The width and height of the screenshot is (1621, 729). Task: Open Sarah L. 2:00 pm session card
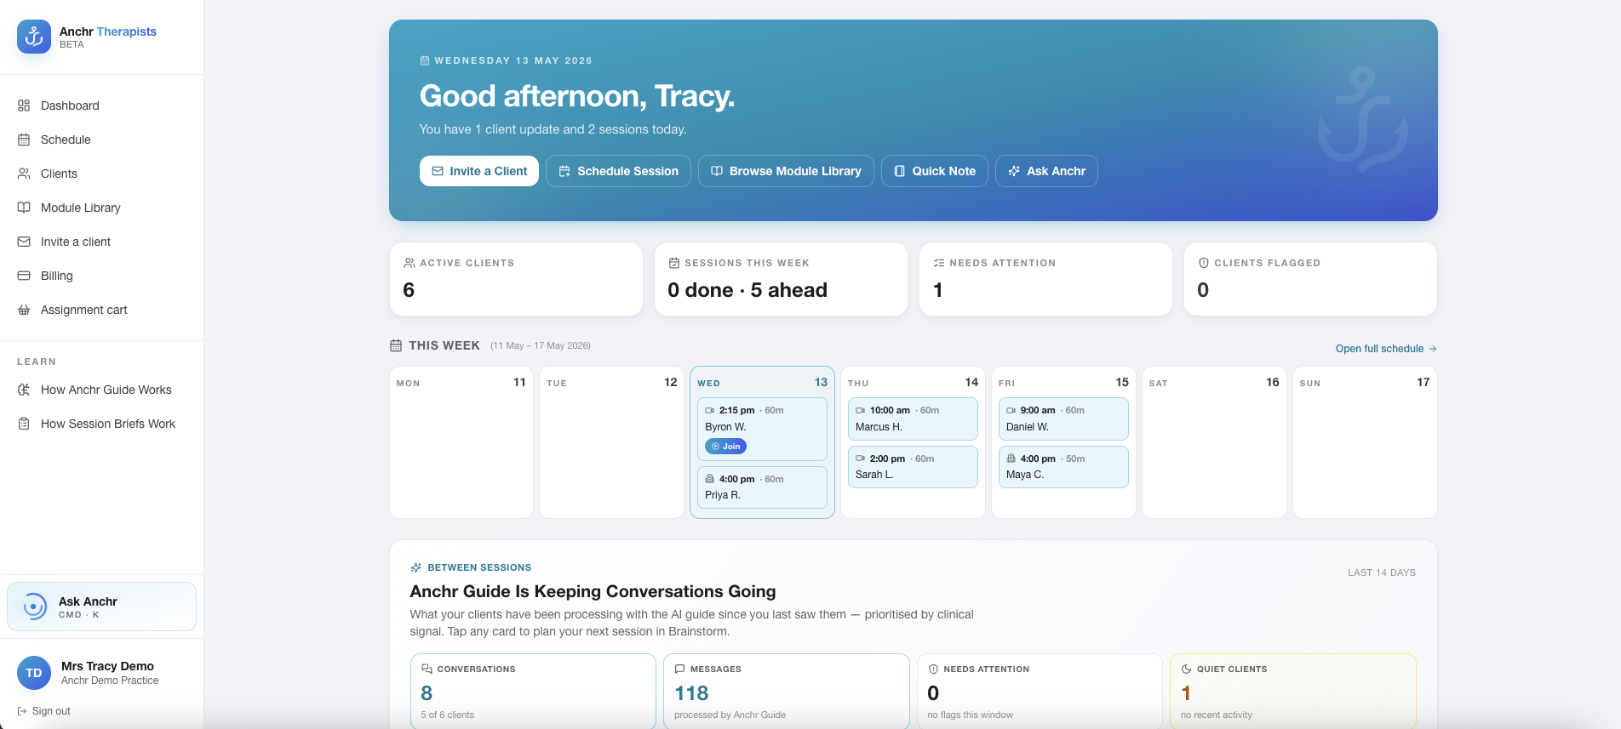point(913,467)
